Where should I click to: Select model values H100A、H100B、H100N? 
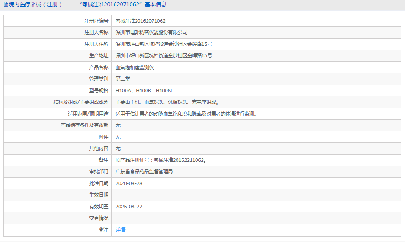click(x=144, y=91)
